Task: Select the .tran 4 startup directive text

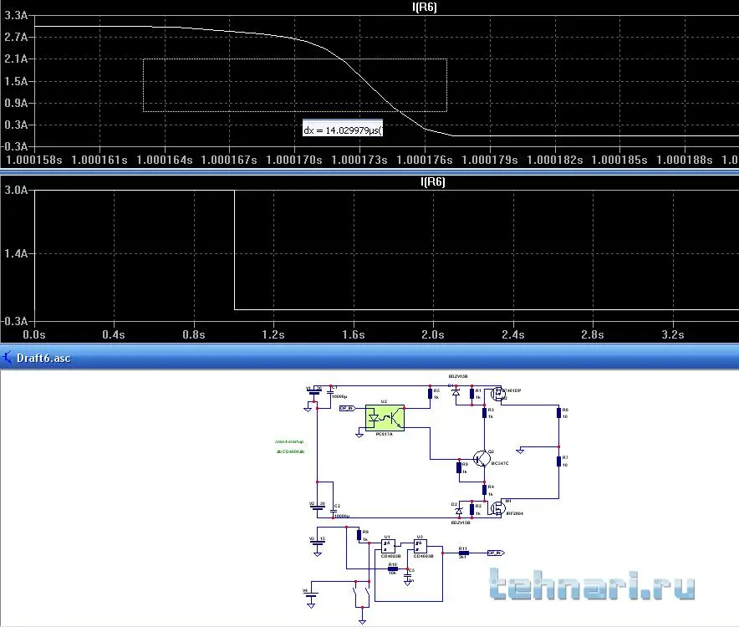Action: (x=289, y=441)
